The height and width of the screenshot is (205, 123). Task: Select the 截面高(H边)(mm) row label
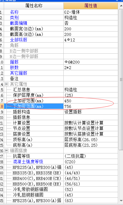pyautogui.click(x=27, y=34)
